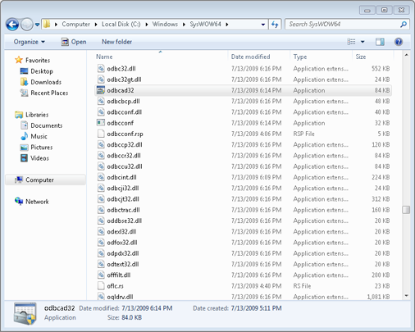This screenshot has height=332, width=415.
Task: Expand the address bar history dropdown
Action: pos(263,25)
